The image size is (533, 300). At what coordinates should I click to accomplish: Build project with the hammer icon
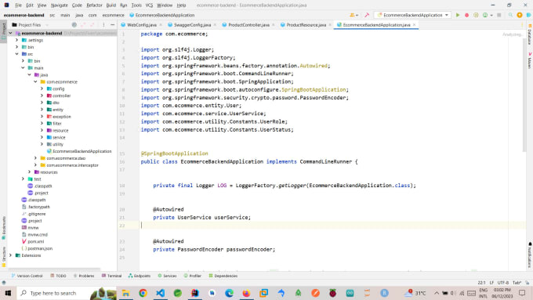click(x=367, y=15)
